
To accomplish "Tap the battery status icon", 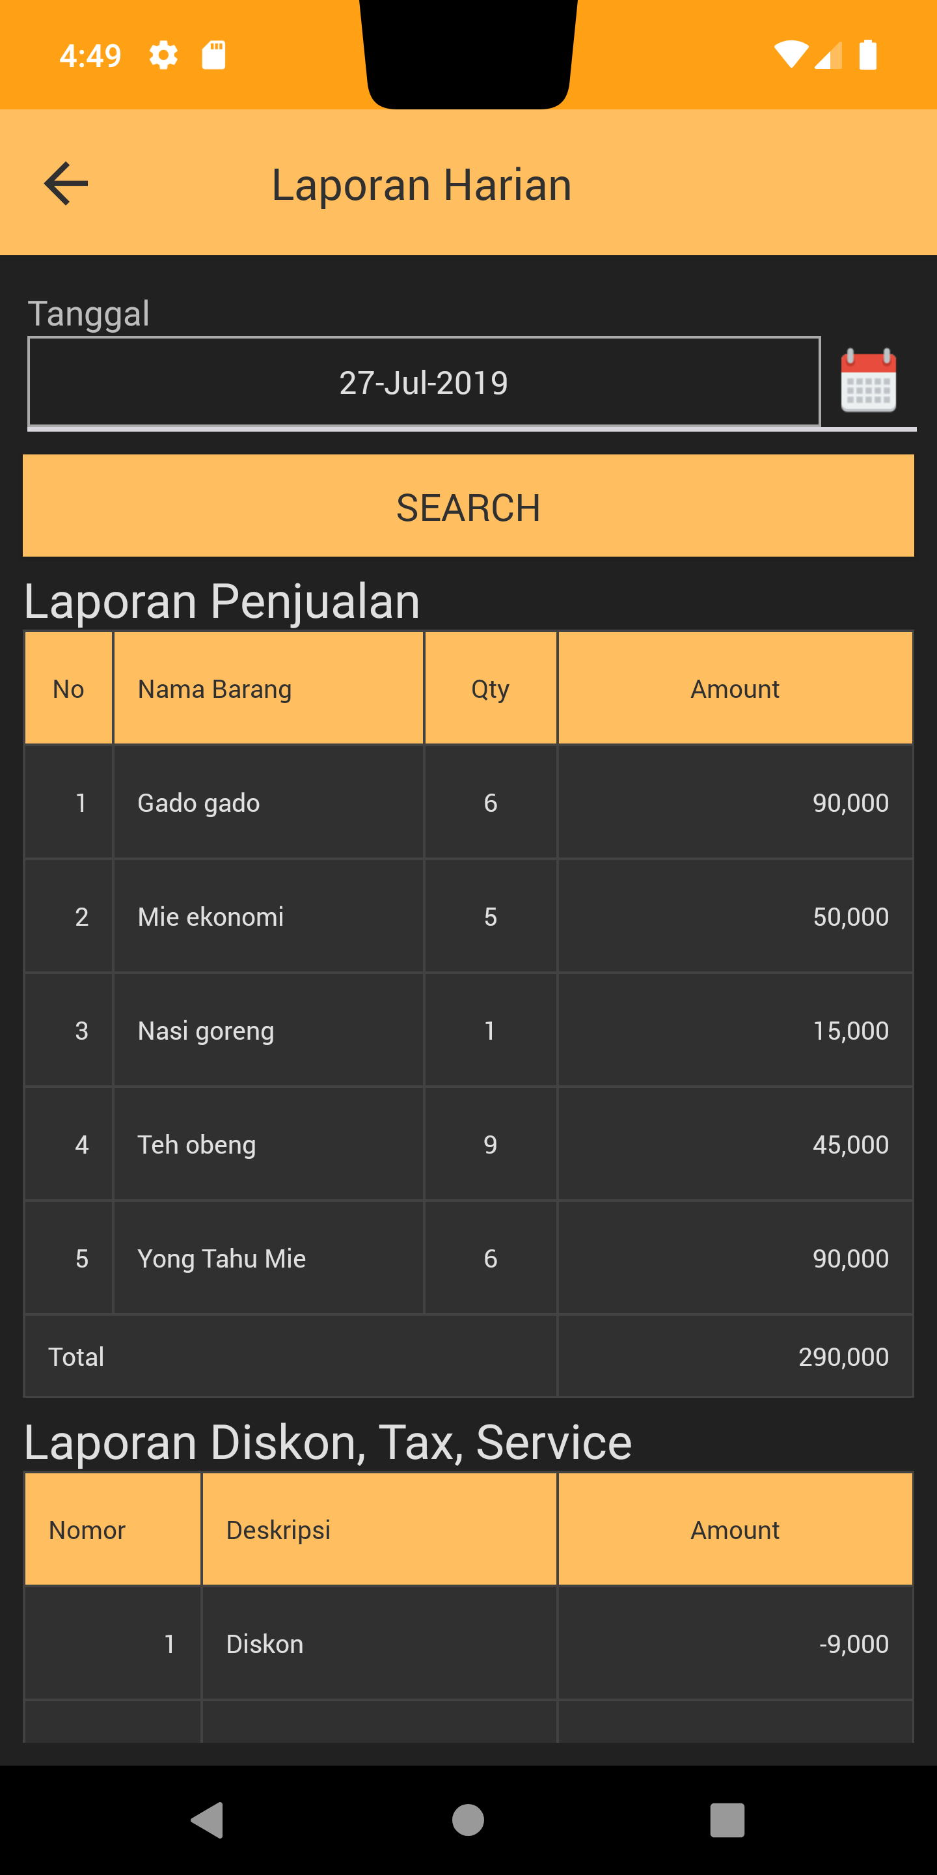I will pyautogui.click(x=867, y=55).
